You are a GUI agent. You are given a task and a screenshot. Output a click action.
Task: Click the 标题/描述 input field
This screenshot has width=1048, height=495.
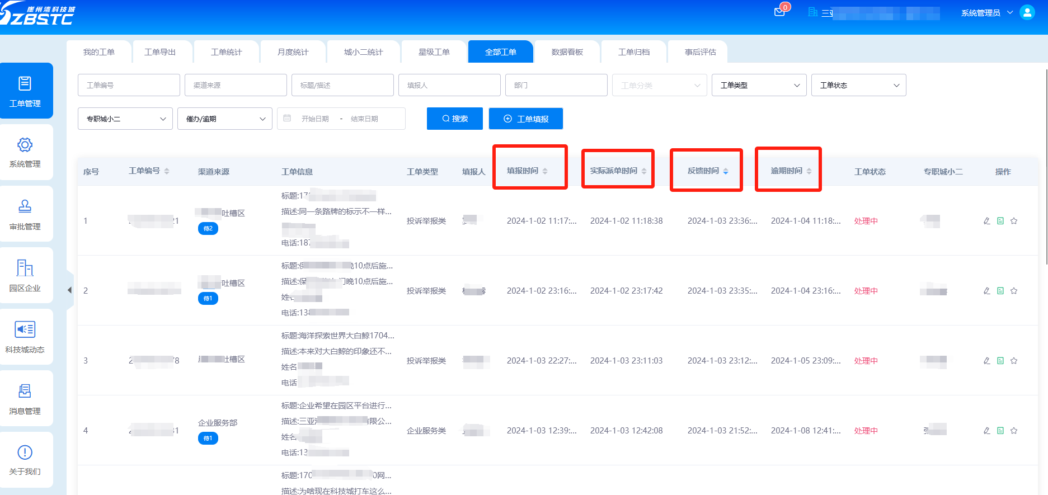tap(342, 85)
